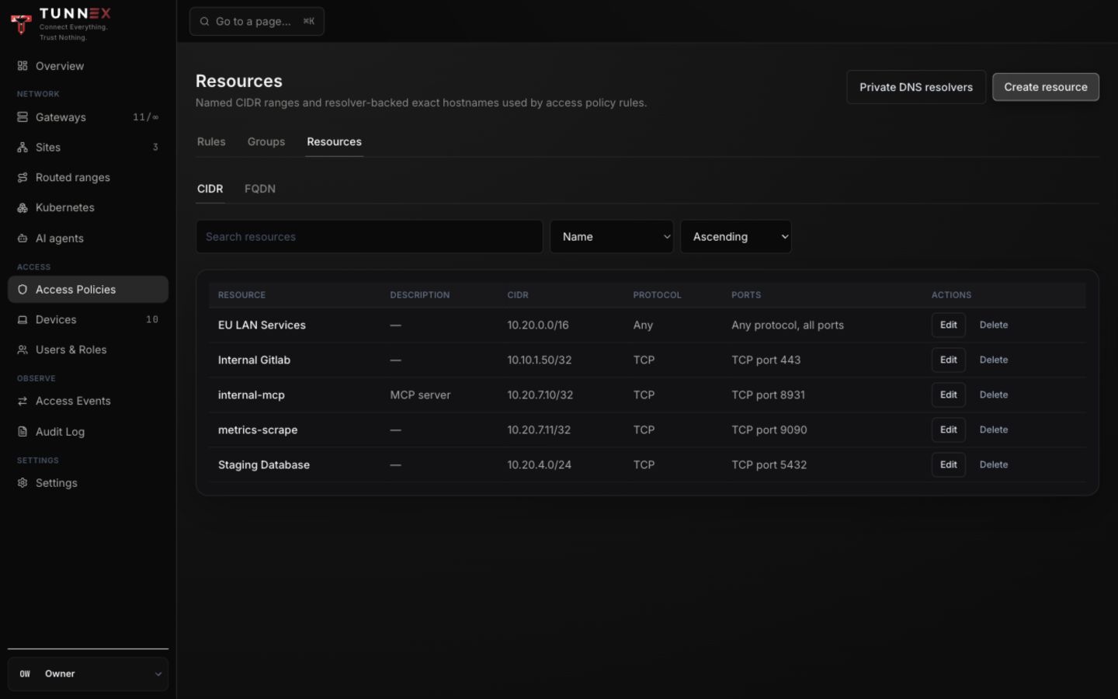Open Audit Log page
Screen dimensions: 1118x699
click(x=88, y=432)
